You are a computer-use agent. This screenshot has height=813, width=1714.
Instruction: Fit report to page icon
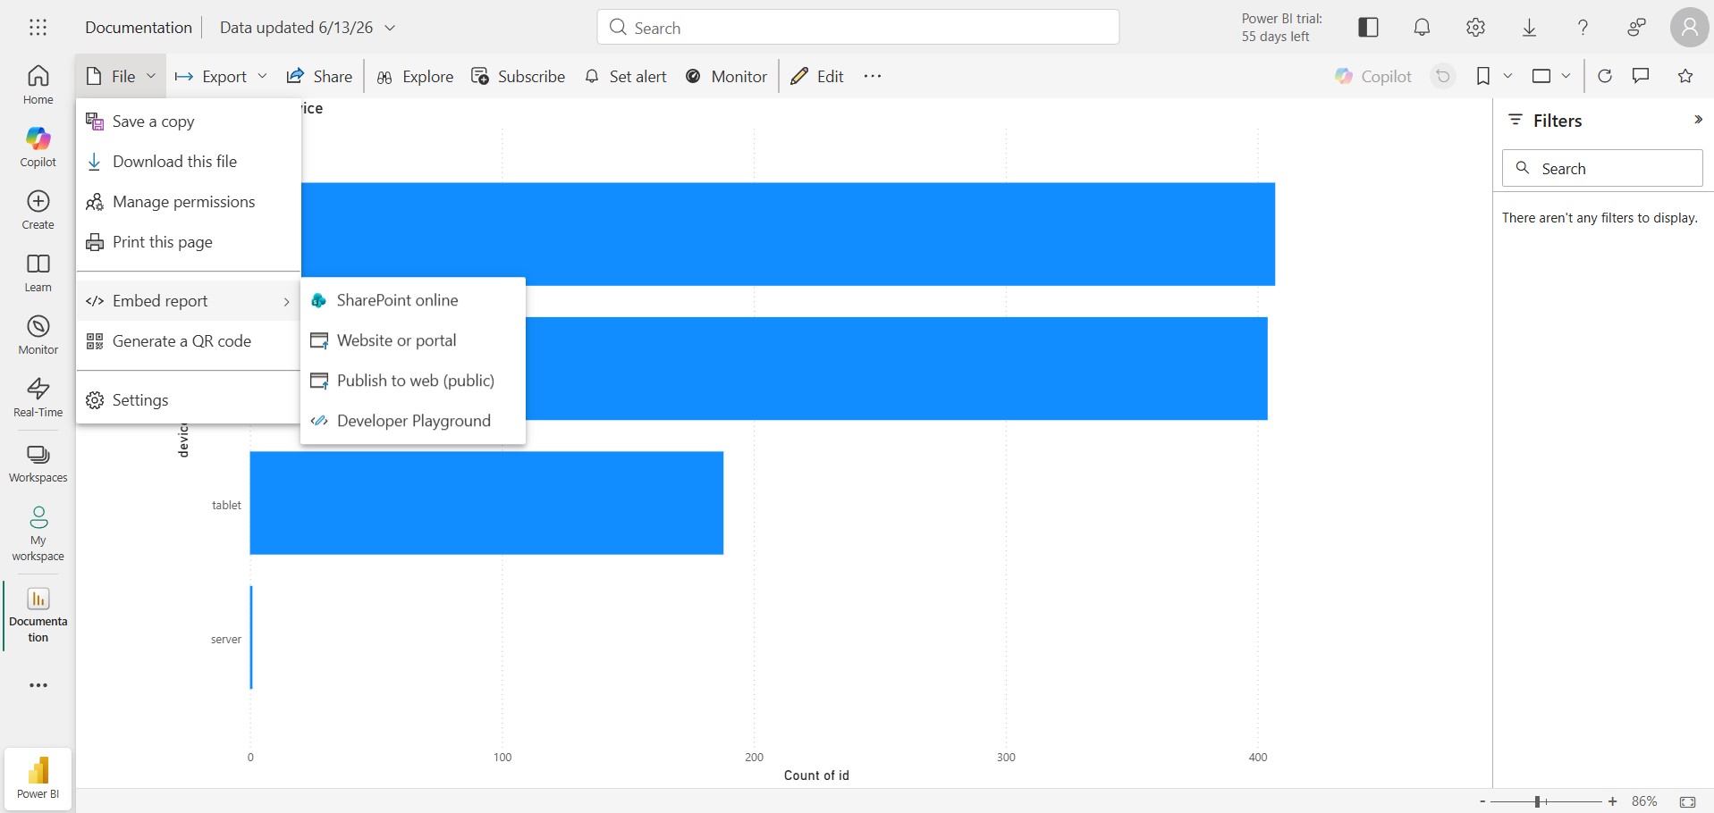click(x=1687, y=801)
